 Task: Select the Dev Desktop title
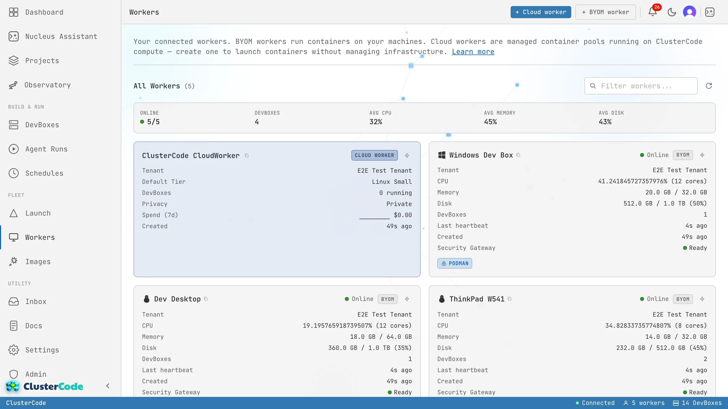(x=177, y=299)
